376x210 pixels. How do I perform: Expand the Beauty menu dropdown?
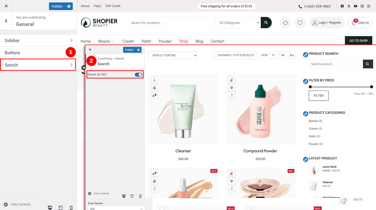coord(106,41)
